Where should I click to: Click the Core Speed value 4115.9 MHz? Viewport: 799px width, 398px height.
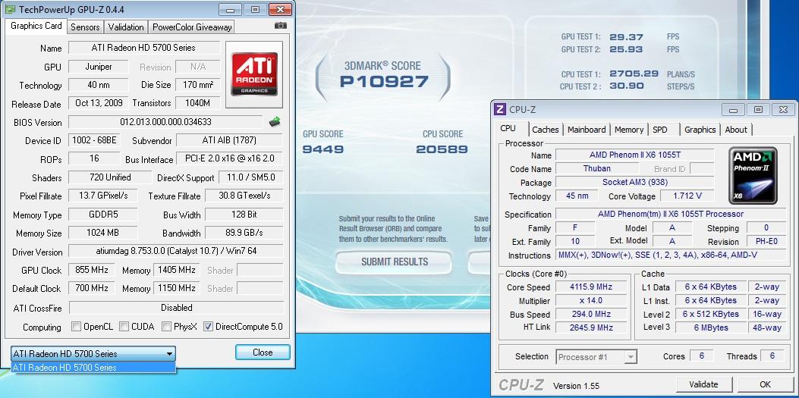(x=591, y=287)
